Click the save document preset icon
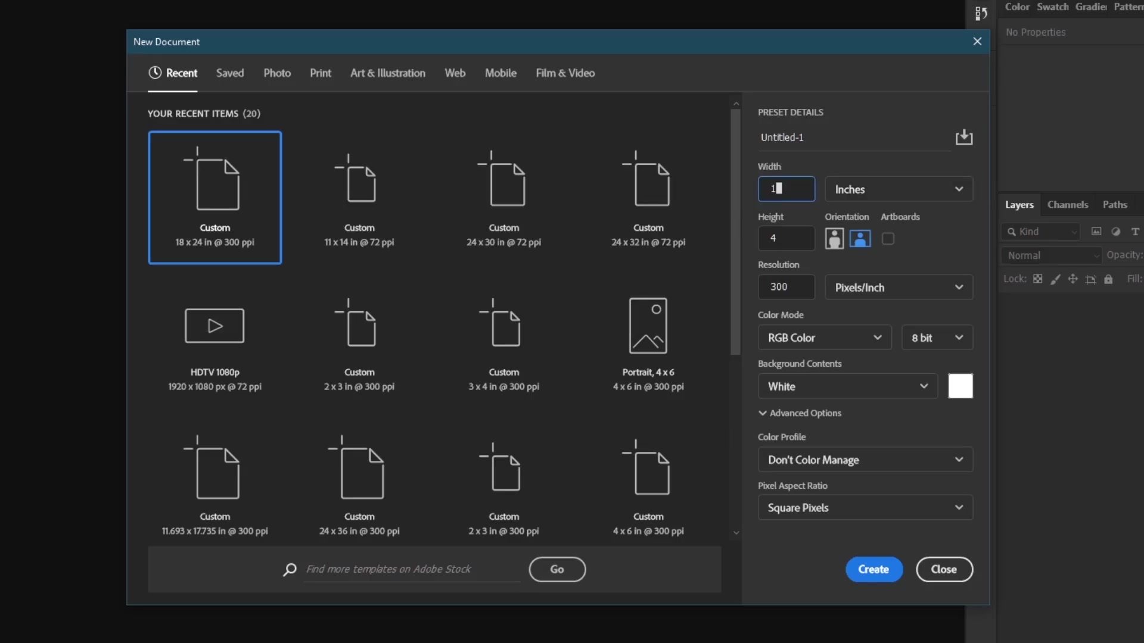This screenshot has width=1144, height=643. click(964, 137)
